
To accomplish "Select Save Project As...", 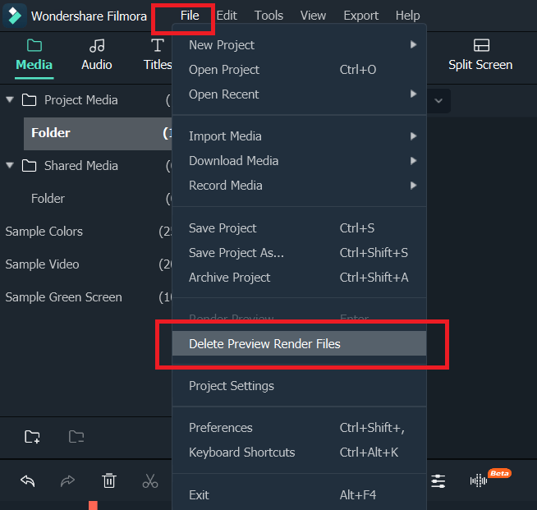I will pos(299,253).
